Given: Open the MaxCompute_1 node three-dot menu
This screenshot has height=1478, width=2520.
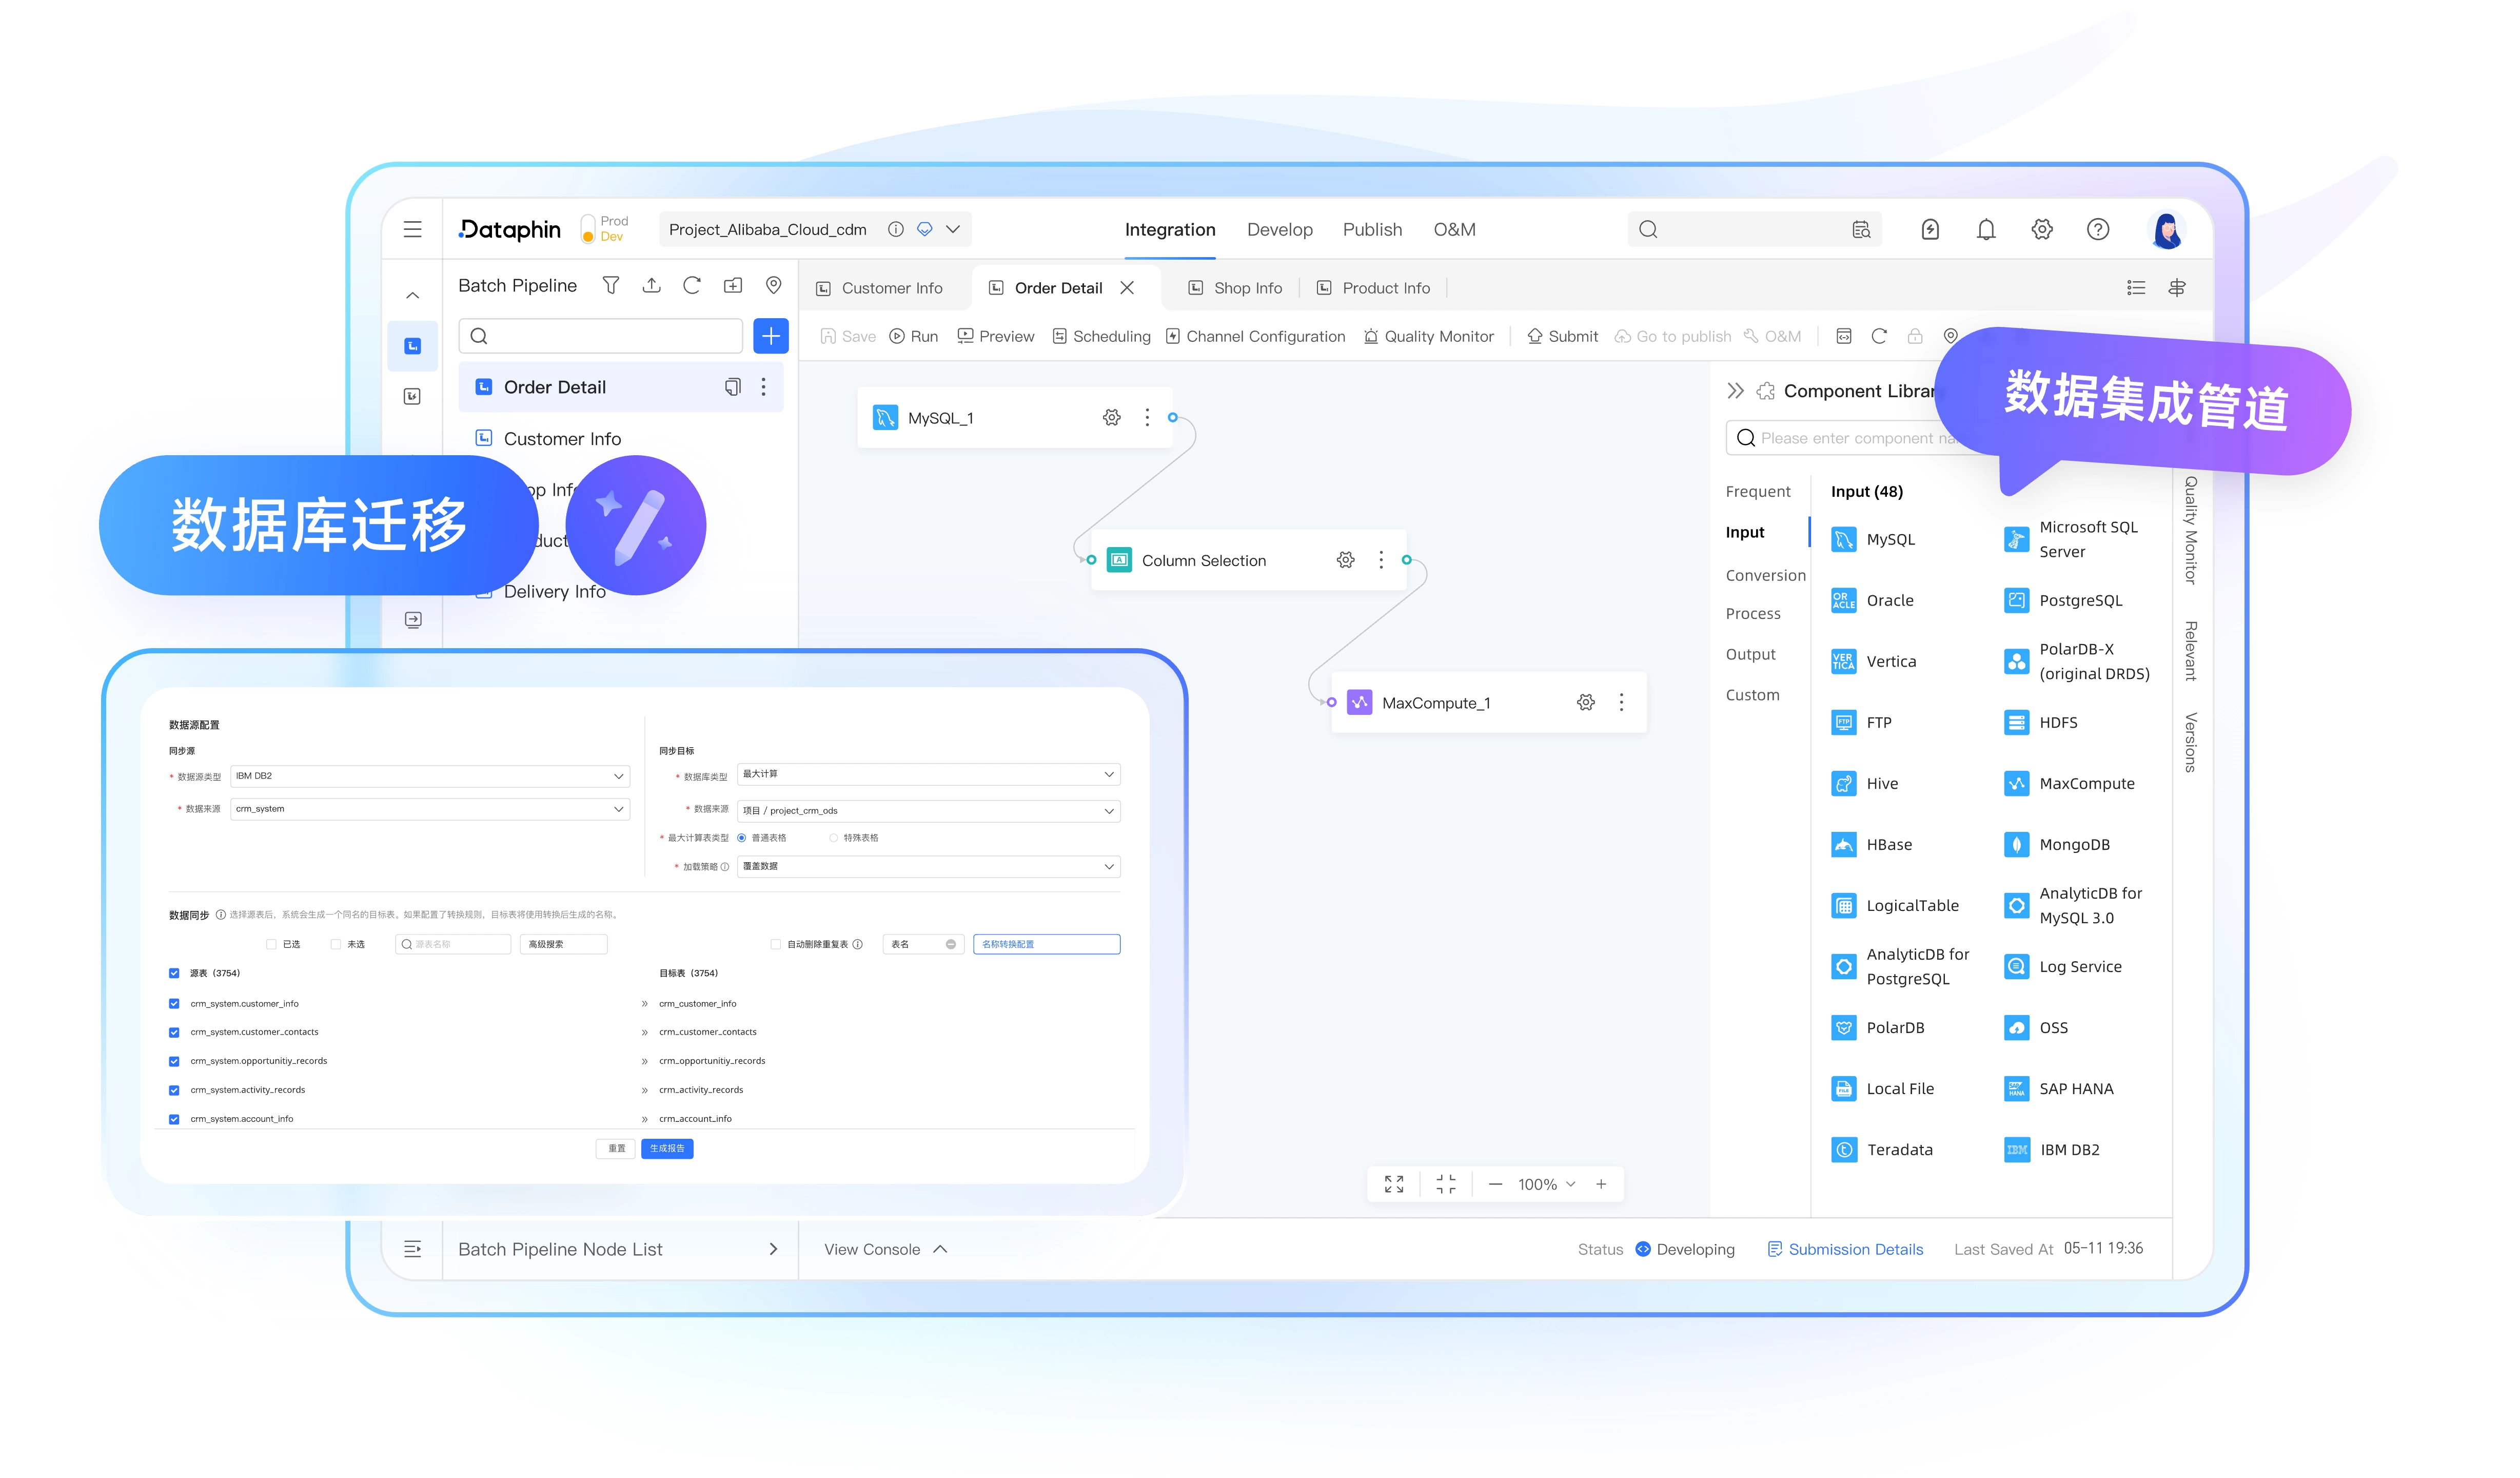Looking at the screenshot, I should point(1621,703).
